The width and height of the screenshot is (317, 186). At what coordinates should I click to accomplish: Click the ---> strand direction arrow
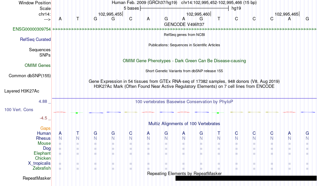click(47, 20)
